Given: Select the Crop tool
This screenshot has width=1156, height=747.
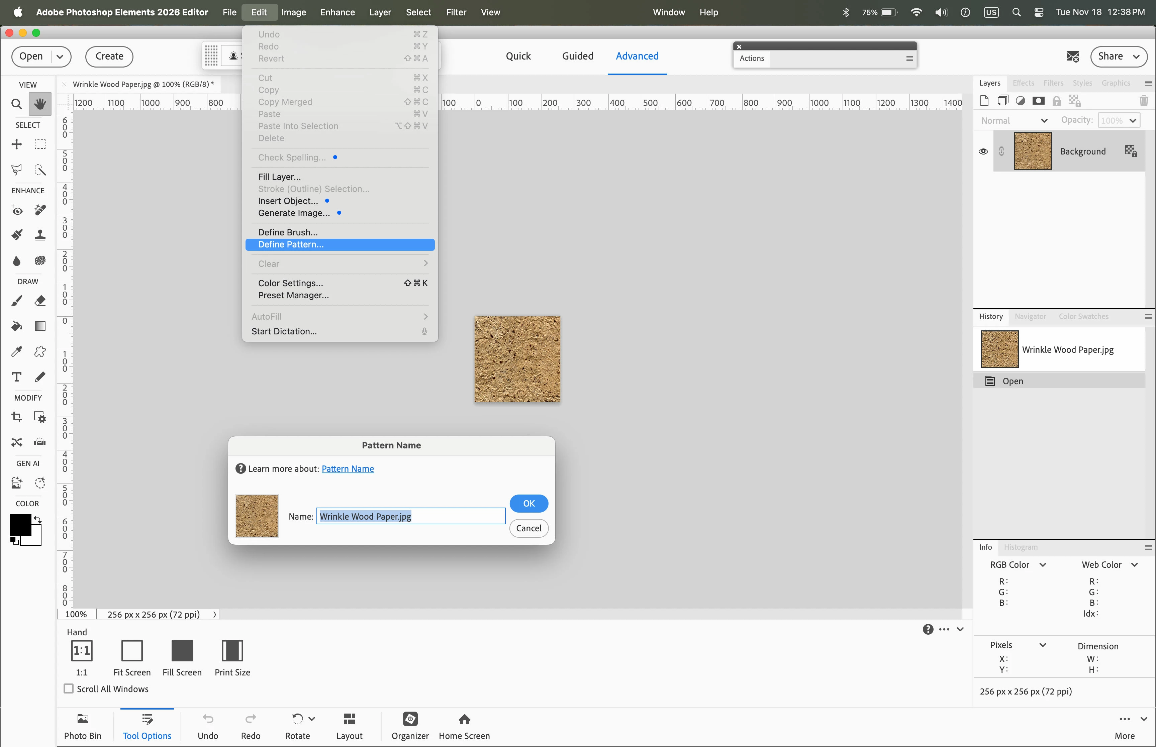Looking at the screenshot, I should (16, 417).
